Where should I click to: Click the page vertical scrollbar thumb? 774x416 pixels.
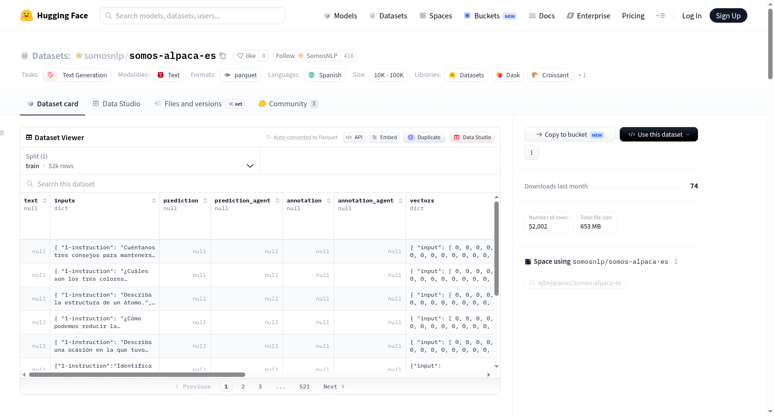(x=770, y=43)
